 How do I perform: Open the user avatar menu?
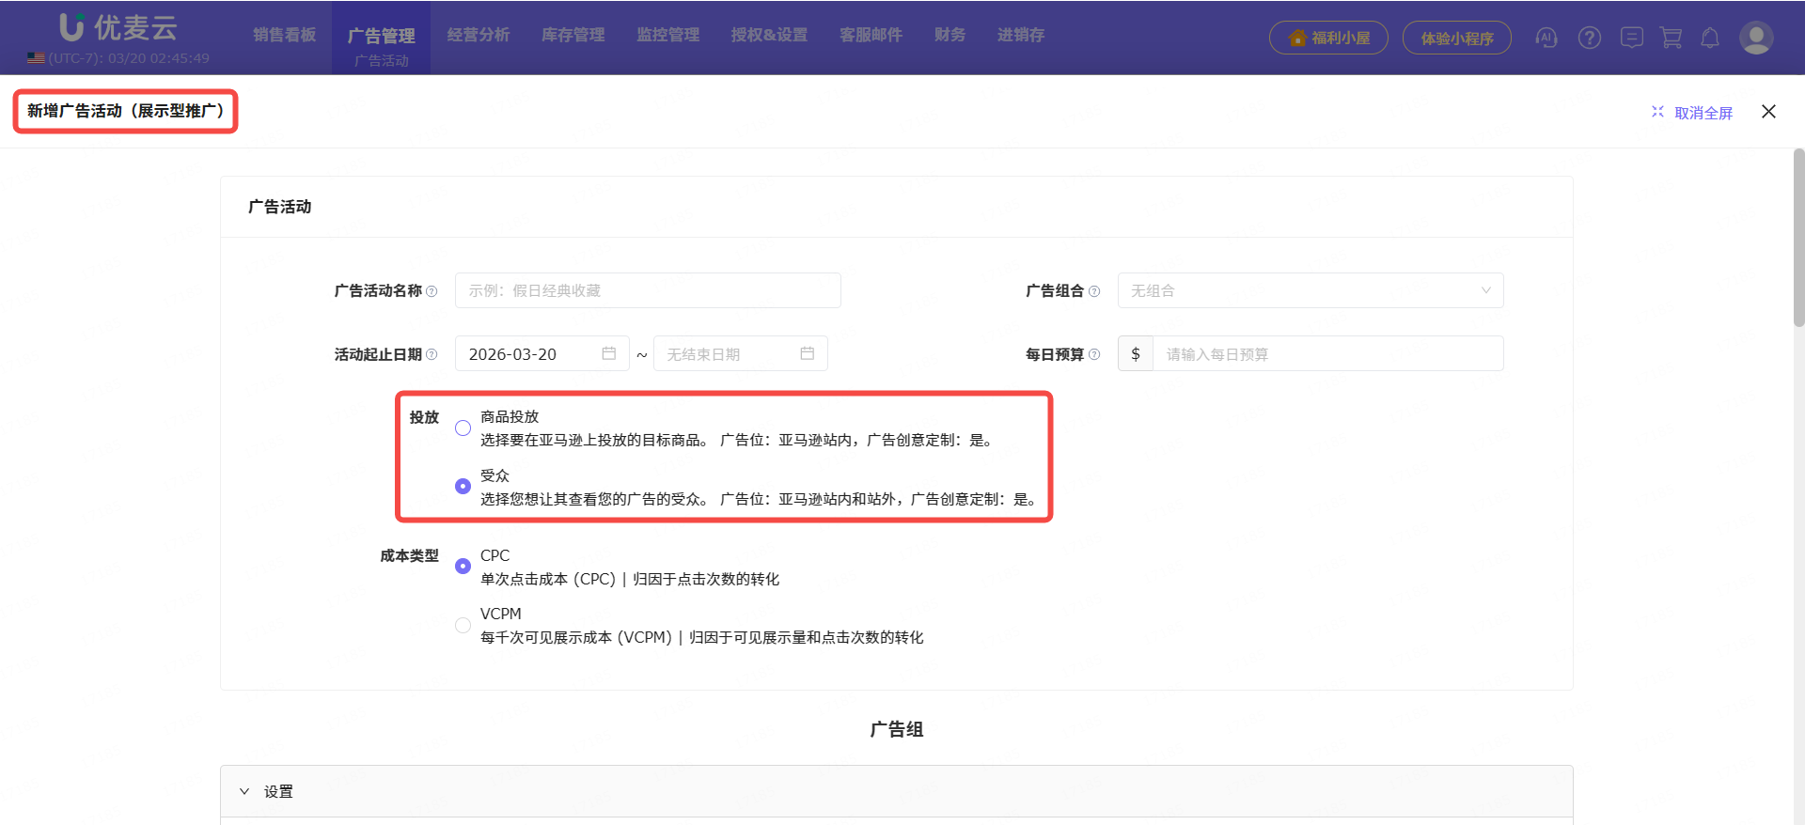click(x=1756, y=38)
